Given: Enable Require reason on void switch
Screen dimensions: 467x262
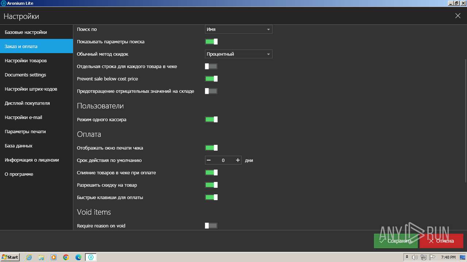Looking at the screenshot, I should pos(211,226).
